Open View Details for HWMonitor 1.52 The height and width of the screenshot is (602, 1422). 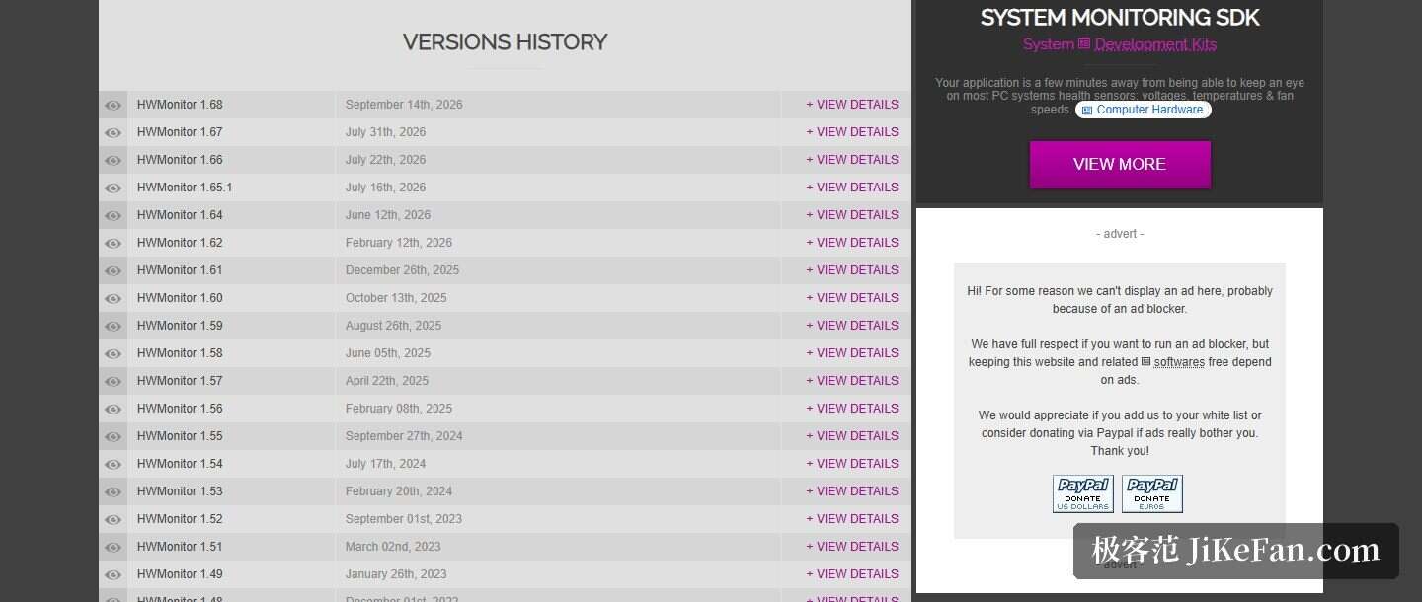click(852, 519)
